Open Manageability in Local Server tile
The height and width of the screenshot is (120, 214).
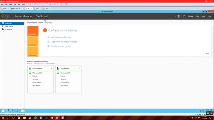point(37,73)
